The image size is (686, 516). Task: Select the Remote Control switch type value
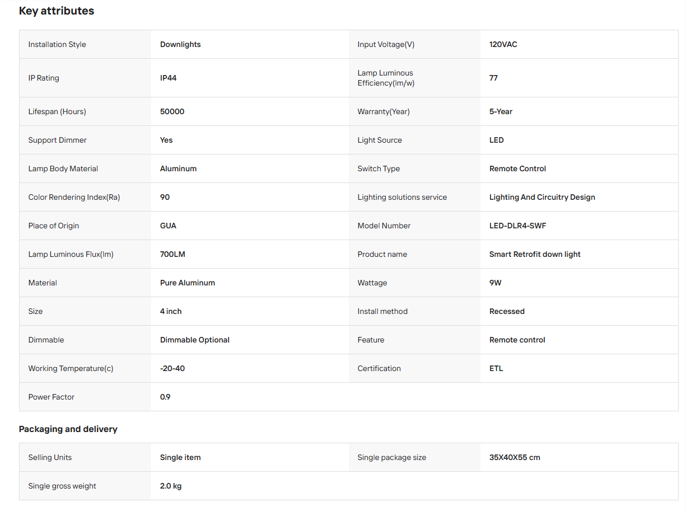coord(517,168)
